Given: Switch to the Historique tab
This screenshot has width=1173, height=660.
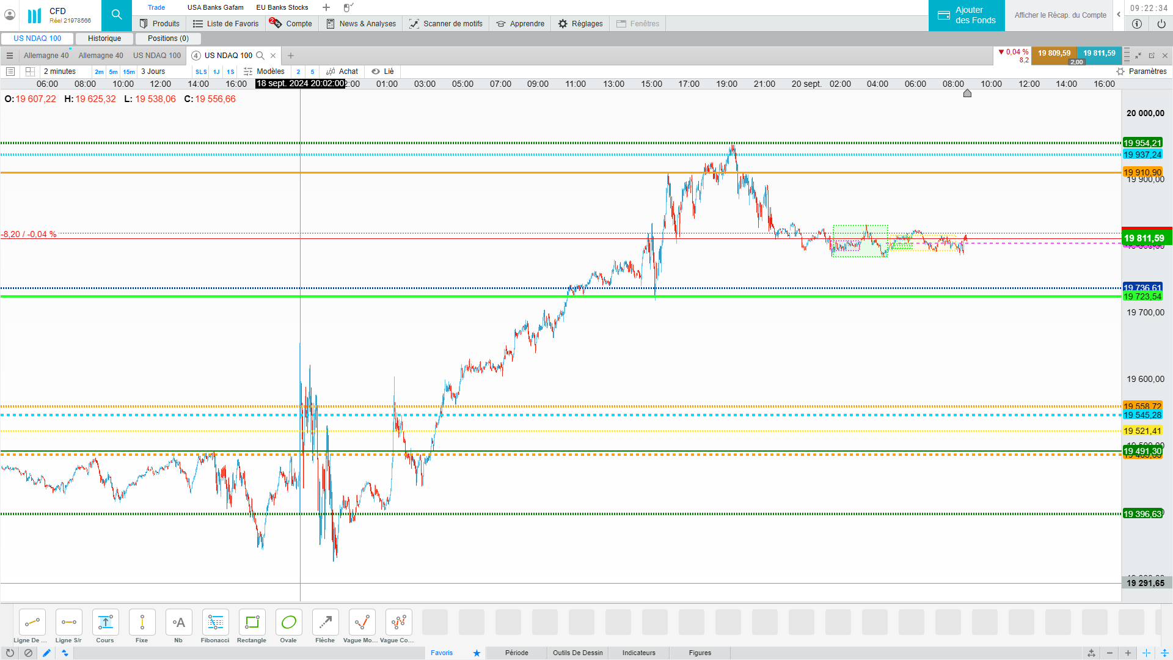Looking at the screenshot, I should coord(104,38).
